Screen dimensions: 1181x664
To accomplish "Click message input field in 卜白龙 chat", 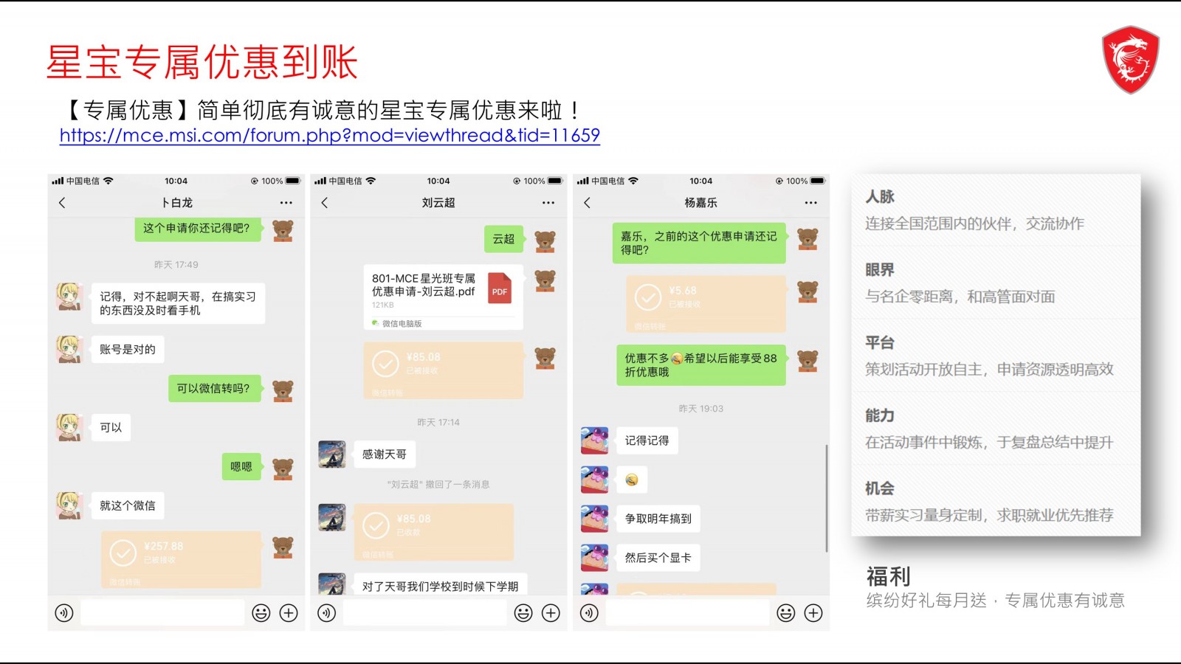I will (x=162, y=613).
